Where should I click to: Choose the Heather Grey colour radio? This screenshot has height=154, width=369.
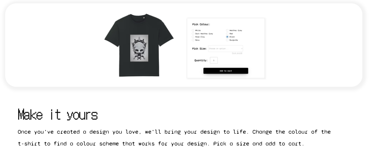coord(227,30)
